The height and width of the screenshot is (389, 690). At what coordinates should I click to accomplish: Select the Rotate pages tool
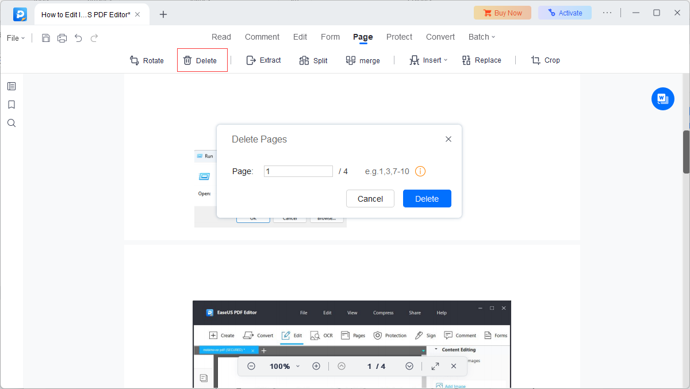[147, 60]
